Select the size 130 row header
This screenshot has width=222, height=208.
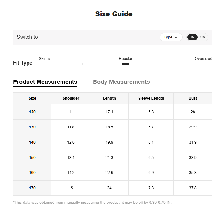(32, 127)
